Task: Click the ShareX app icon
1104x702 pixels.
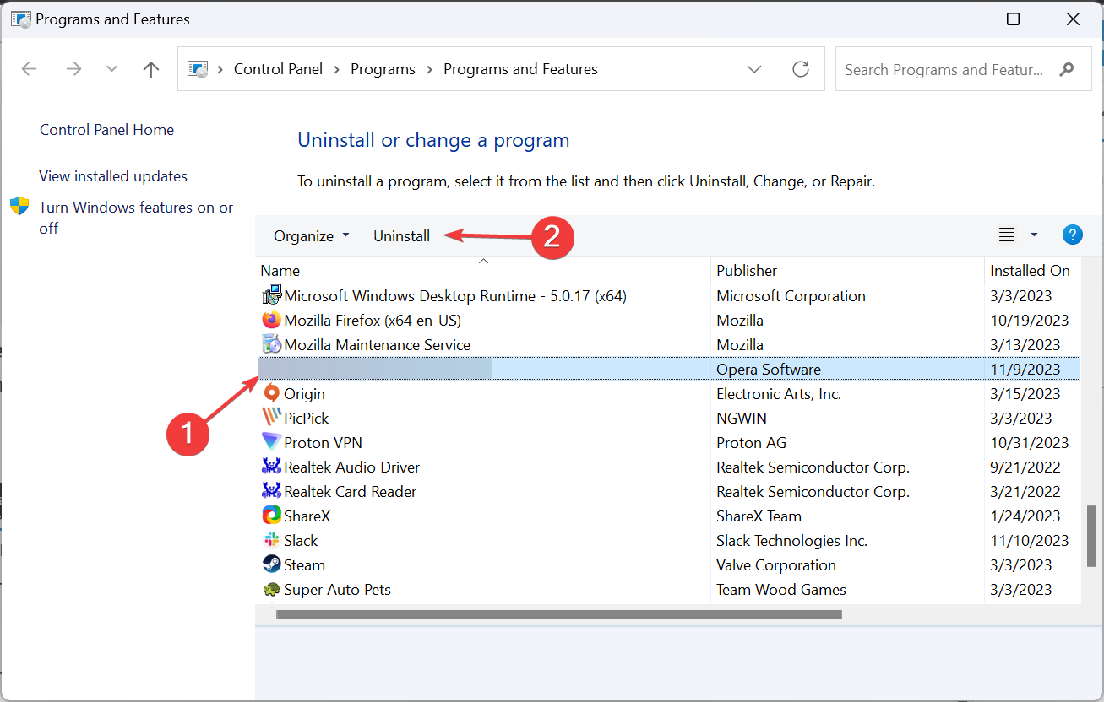Action: click(271, 516)
